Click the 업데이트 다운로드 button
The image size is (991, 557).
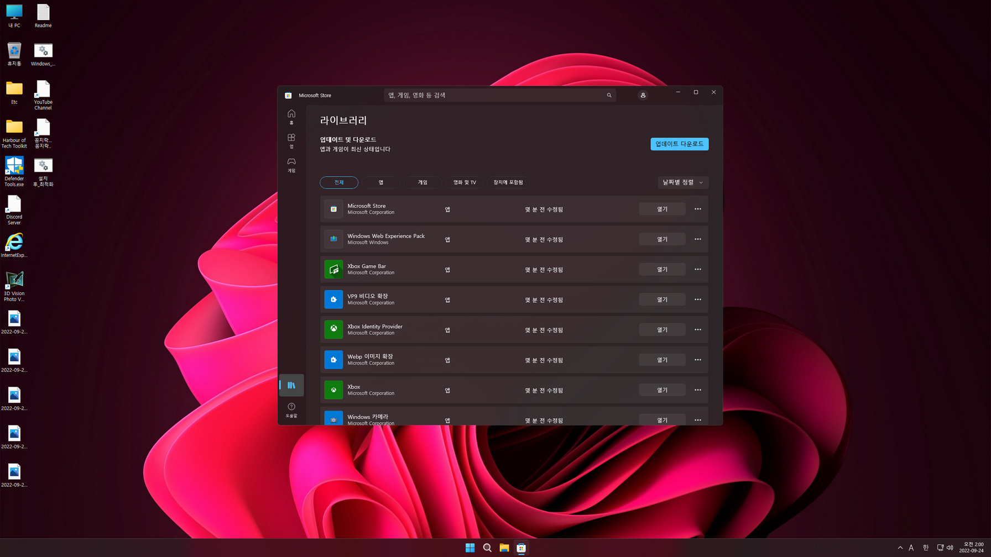679,144
